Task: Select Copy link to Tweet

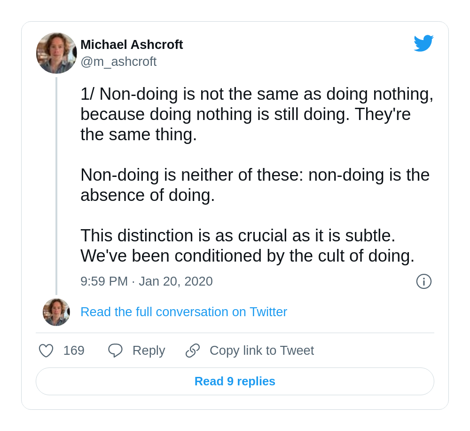Action: click(262, 351)
